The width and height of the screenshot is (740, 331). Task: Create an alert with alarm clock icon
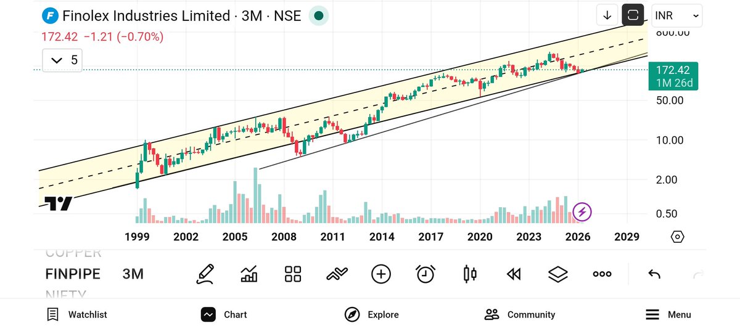[425, 274]
